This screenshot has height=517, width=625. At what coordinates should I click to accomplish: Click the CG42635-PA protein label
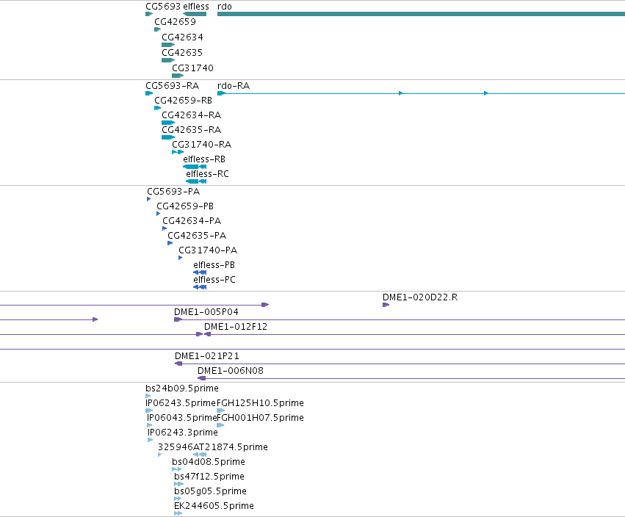197,236
